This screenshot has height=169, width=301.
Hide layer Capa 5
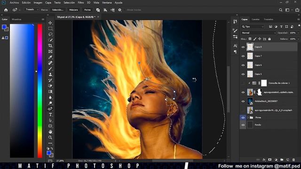243,74
